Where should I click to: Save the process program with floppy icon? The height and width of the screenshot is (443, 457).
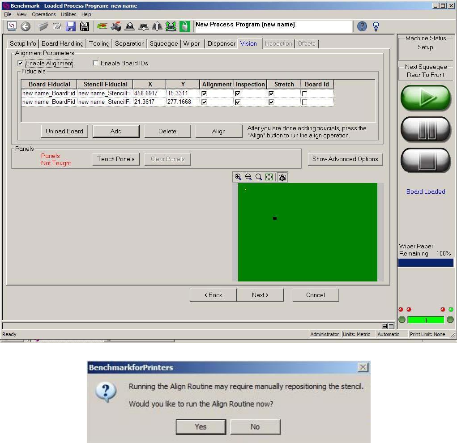point(71,26)
